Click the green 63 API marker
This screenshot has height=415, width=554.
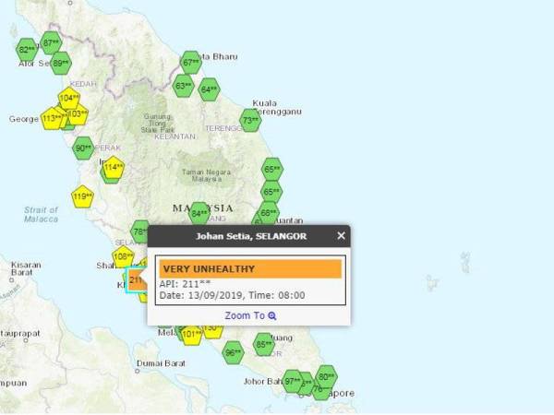(184, 87)
